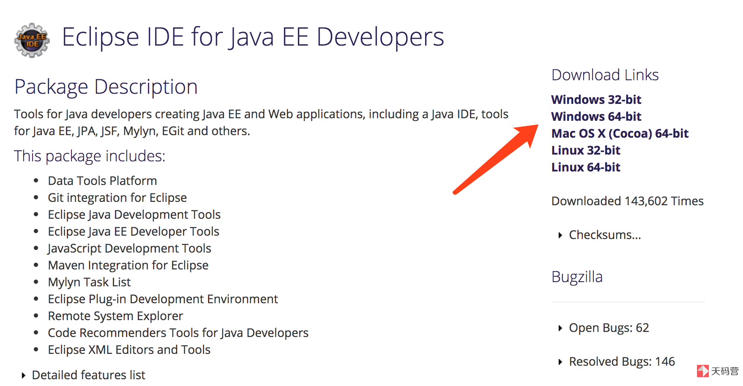This screenshot has width=743, height=386.
Task: Select 'Eclipse Java Development Tools' item
Action: 134,215
